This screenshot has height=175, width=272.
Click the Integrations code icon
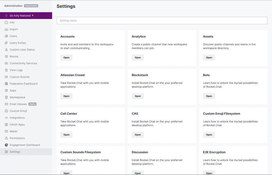pos(6,118)
